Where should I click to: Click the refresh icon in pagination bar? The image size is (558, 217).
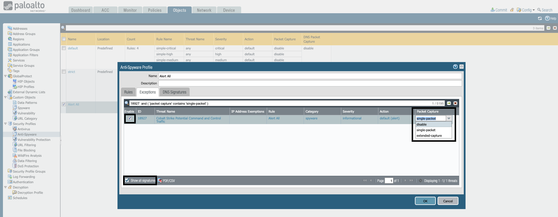[x=420, y=181]
